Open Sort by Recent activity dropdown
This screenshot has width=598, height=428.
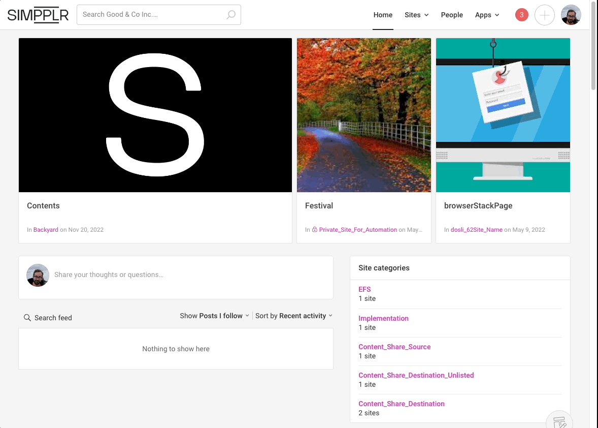coord(293,316)
